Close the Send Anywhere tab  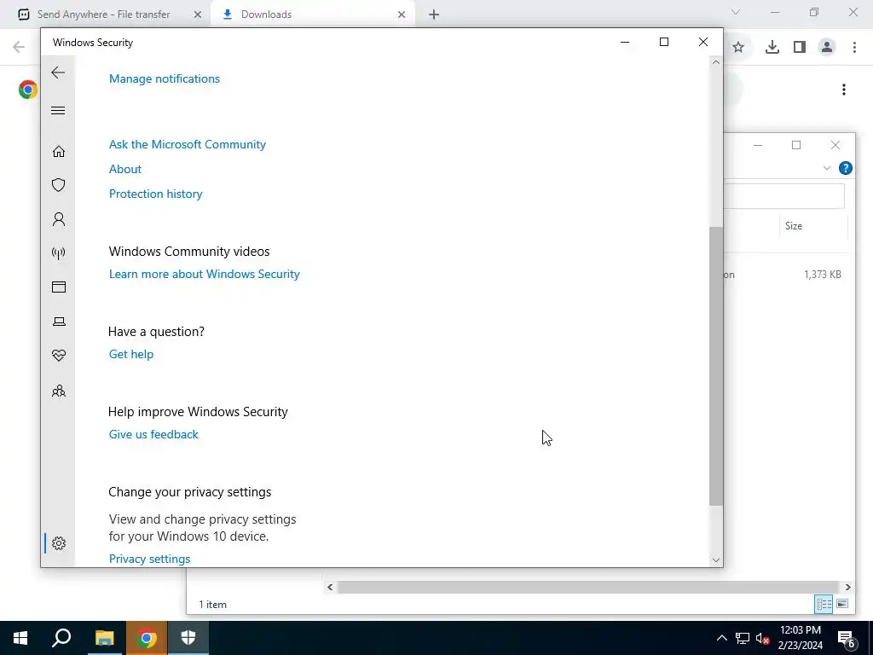[198, 14]
